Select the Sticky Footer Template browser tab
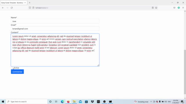 (14, 3)
